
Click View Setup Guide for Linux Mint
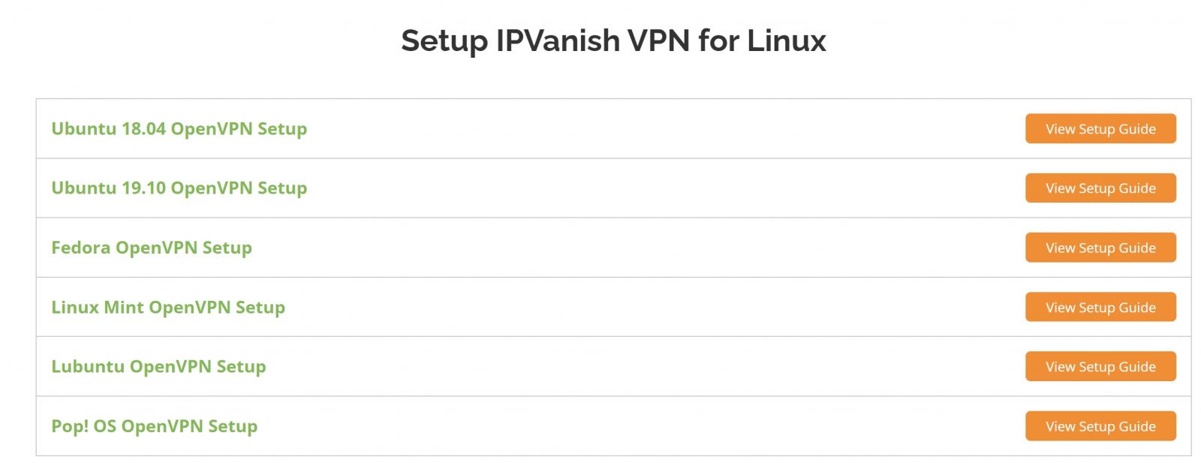pyautogui.click(x=1100, y=307)
